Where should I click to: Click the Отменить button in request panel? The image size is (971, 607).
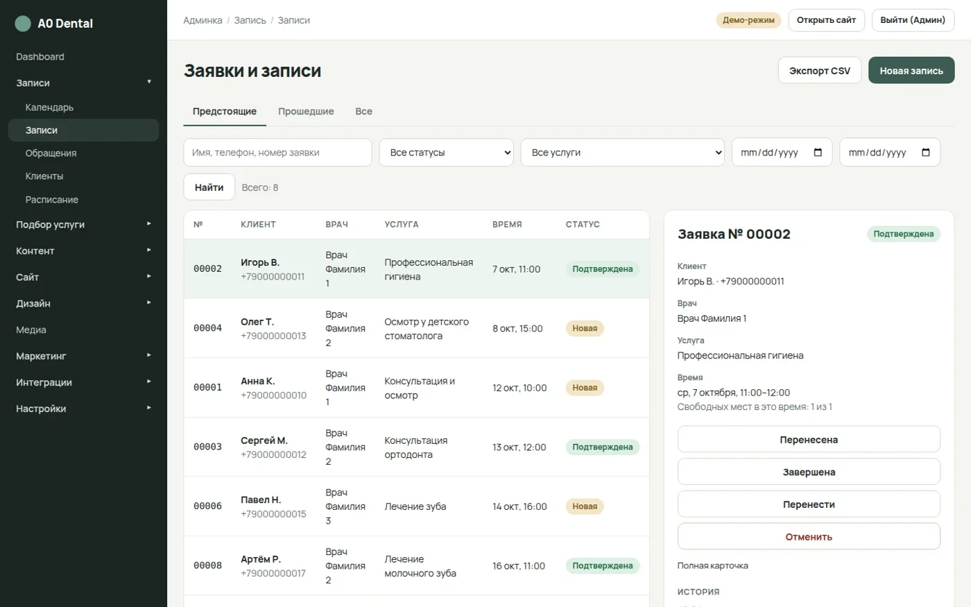(809, 537)
